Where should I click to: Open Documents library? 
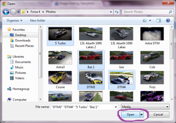click(x=23, y=62)
